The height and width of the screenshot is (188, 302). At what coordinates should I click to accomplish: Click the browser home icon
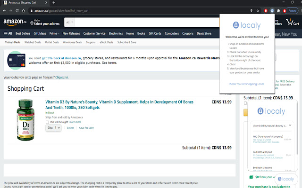(23, 11)
